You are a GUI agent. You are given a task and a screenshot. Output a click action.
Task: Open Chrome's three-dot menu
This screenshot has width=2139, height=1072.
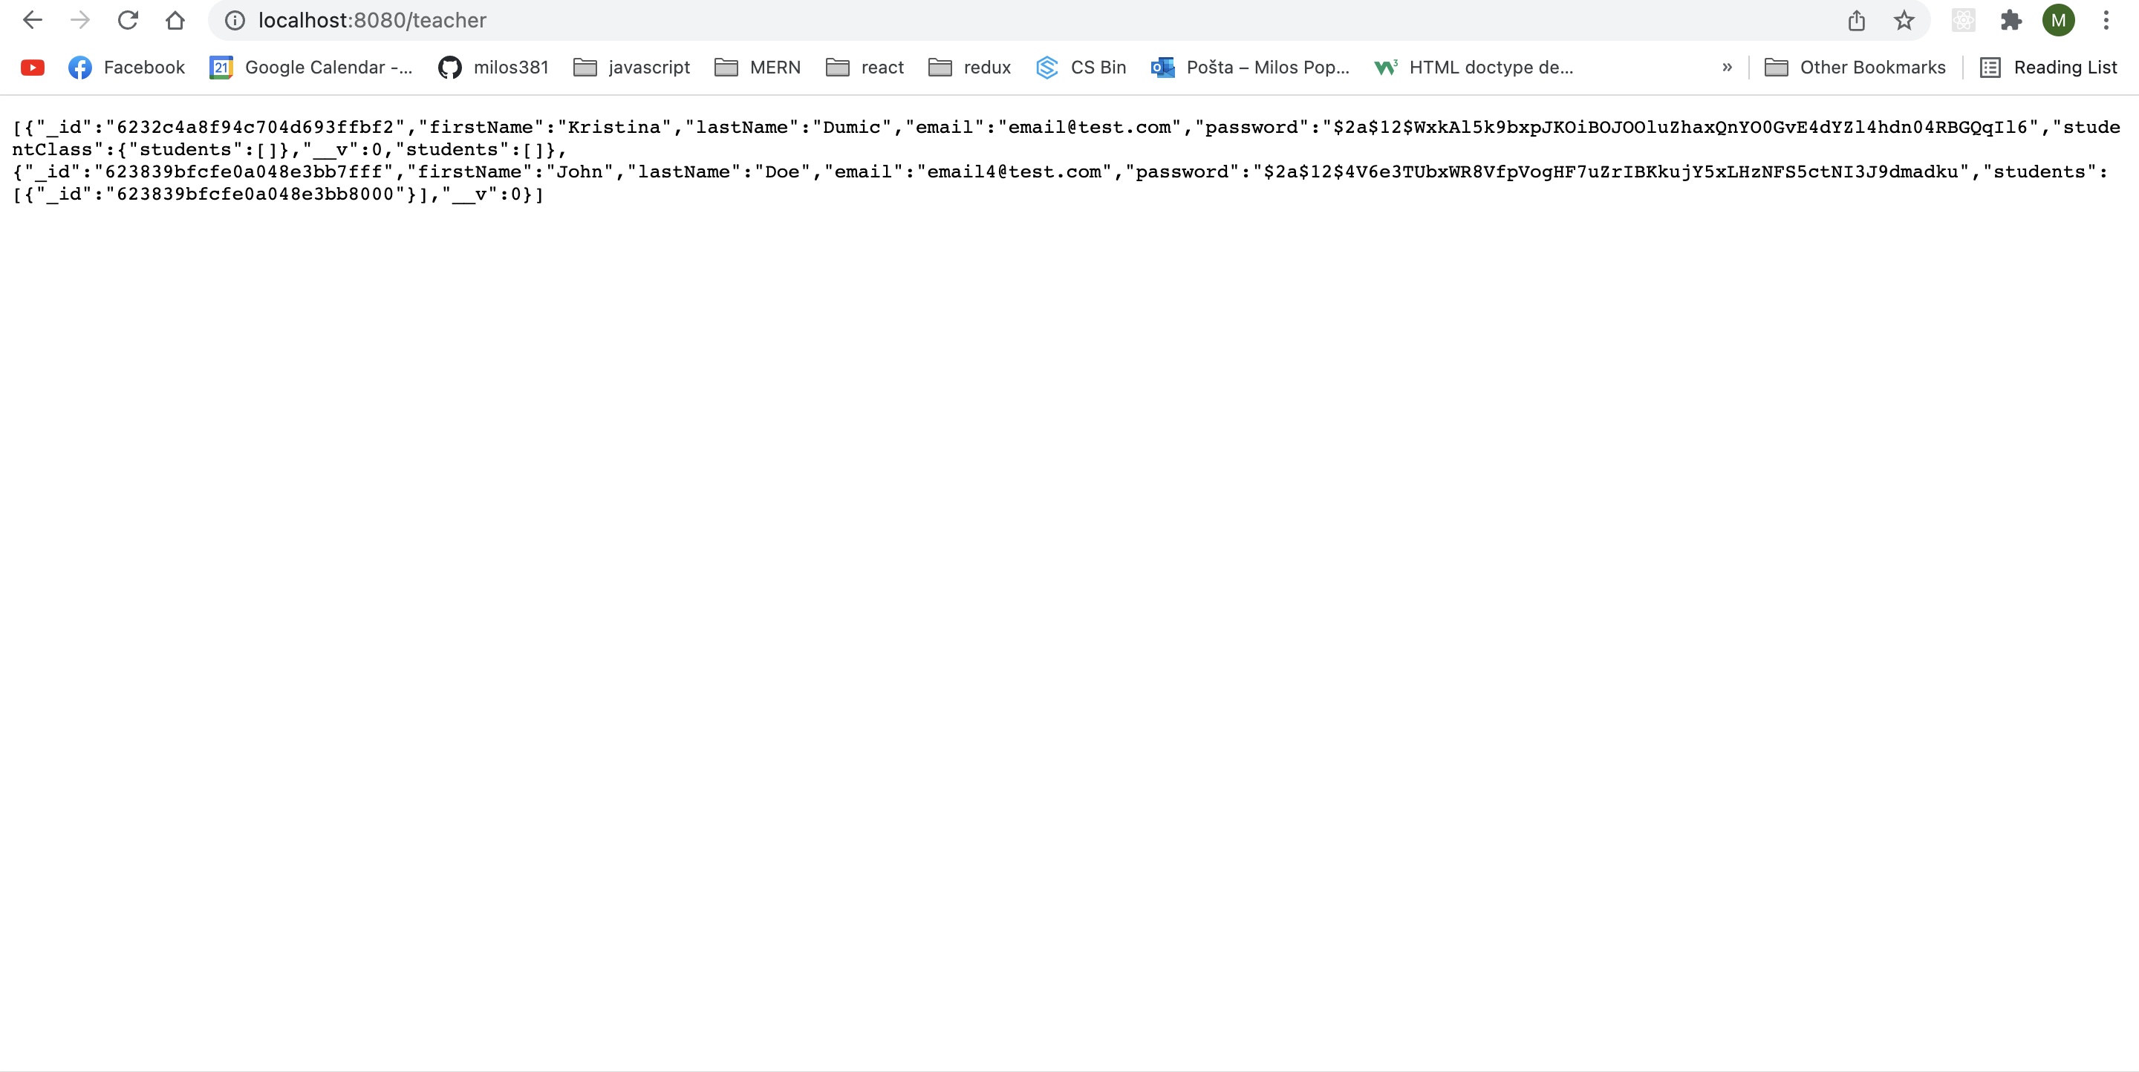[x=2106, y=20]
